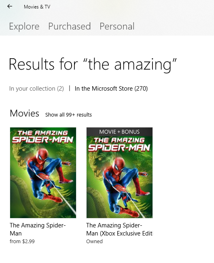Open the Movie + Bonus Spider-Man poster

(x=120, y=173)
